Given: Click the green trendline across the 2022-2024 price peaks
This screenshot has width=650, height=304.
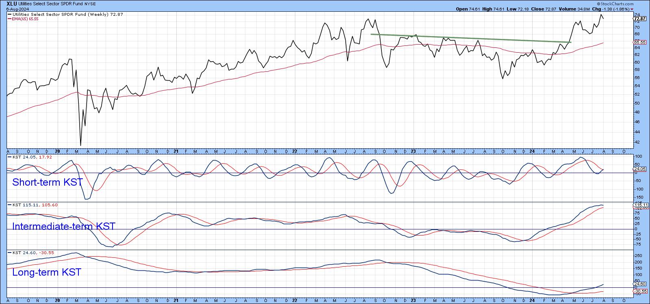Looking at the screenshot, I should [x=471, y=38].
